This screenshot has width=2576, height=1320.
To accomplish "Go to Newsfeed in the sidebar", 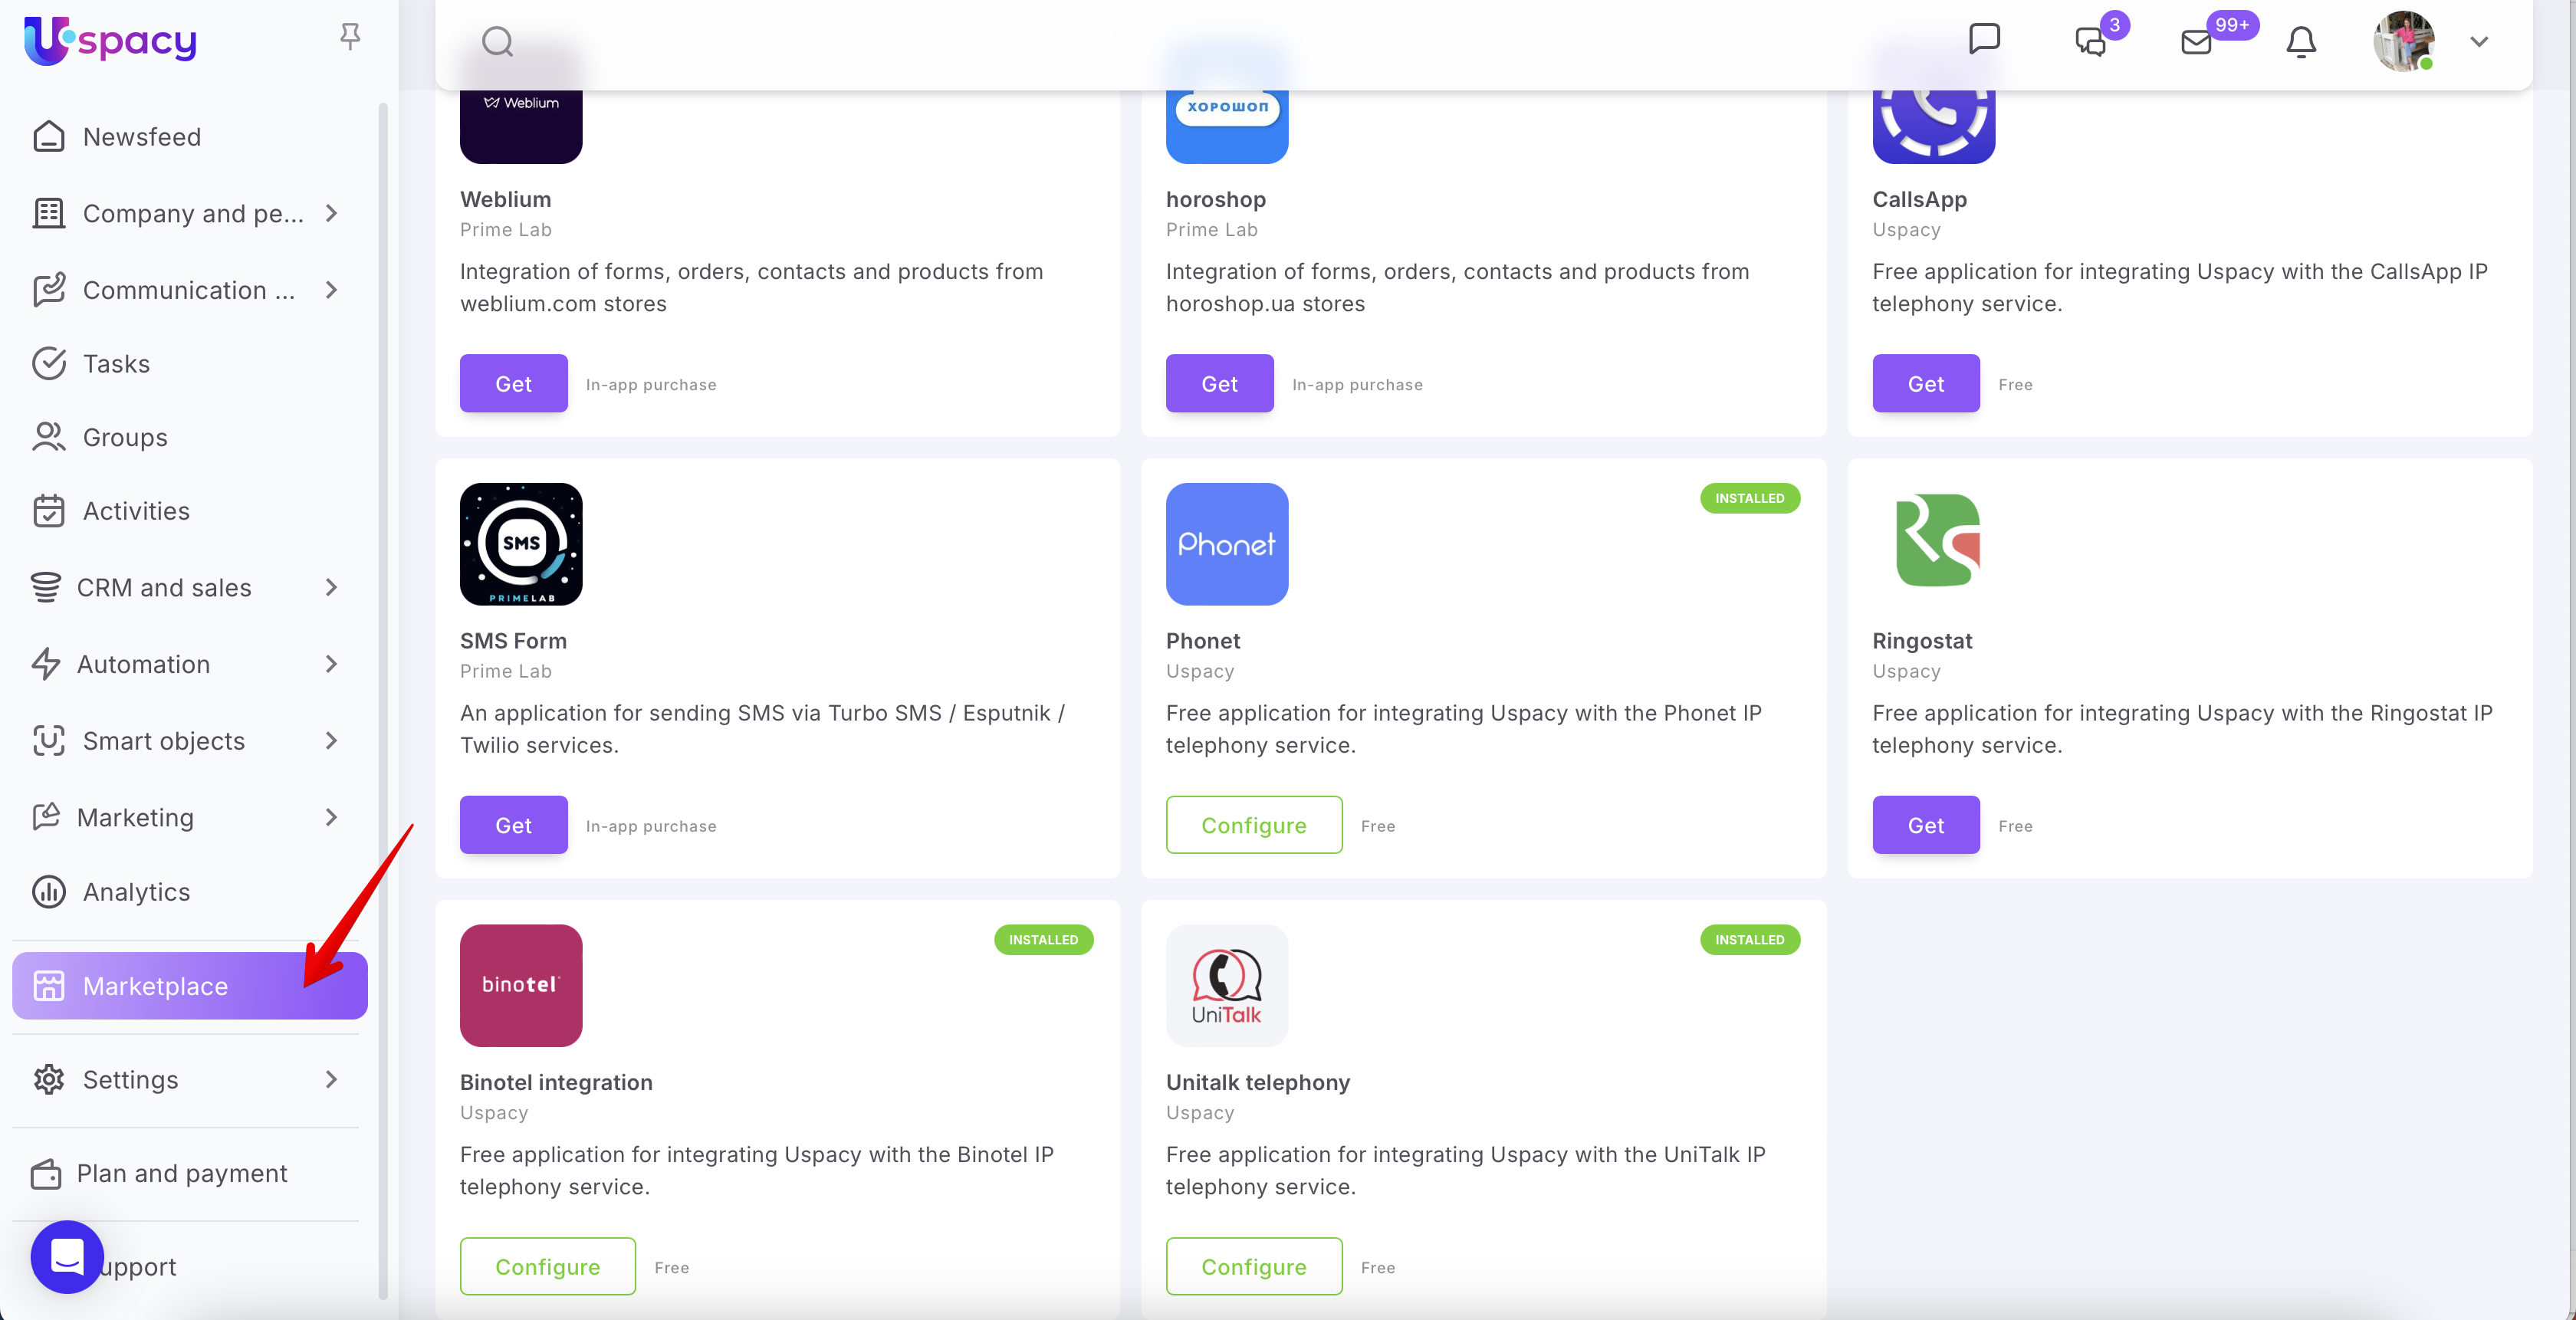I will 141,137.
